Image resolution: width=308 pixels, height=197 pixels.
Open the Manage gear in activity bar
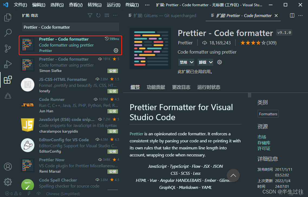(8, 182)
